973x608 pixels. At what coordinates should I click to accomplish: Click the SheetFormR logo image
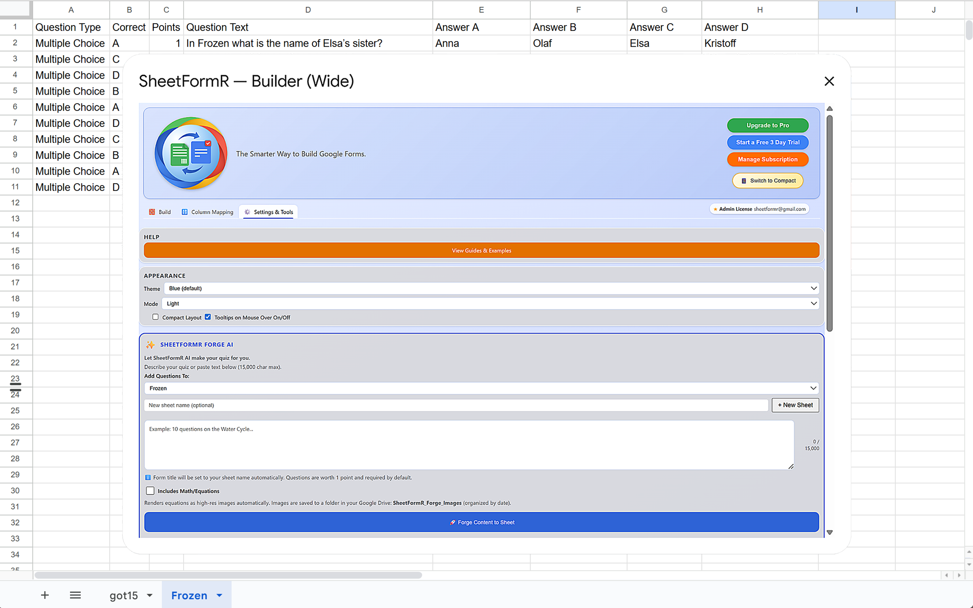pos(191,153)
